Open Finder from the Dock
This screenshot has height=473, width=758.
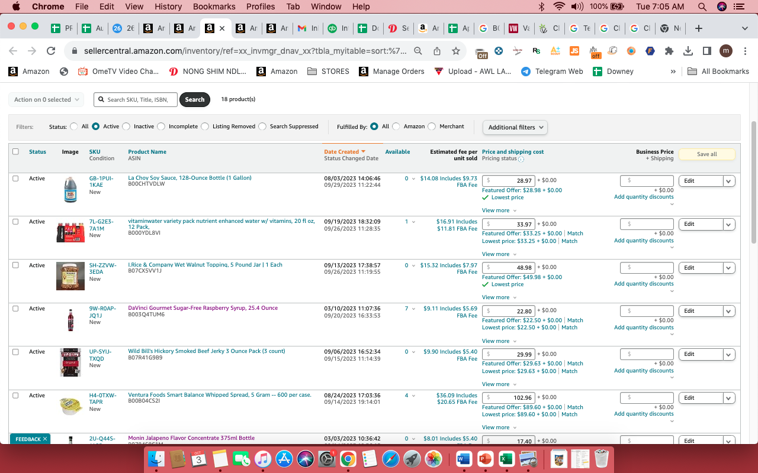coord(157,459)
